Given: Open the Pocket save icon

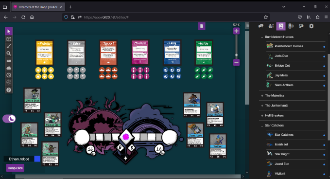Looking at the screenshot, I should (300, 18).
